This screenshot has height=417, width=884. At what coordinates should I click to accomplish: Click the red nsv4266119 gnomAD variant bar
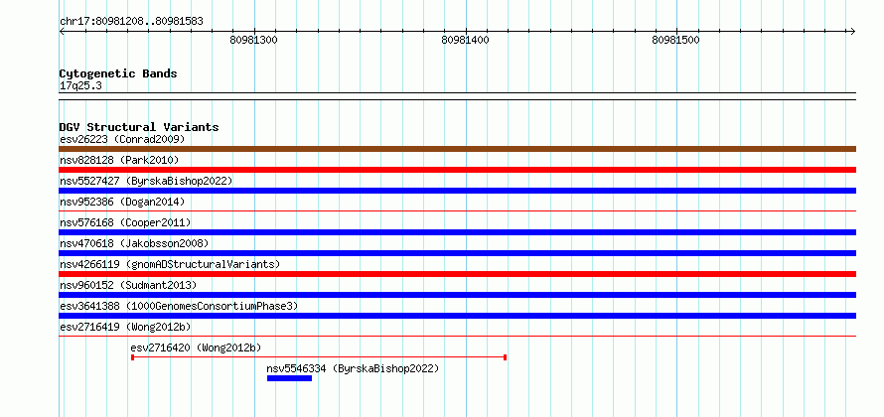[x=457, y=274]
